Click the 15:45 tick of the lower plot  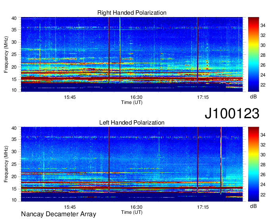pyautogui.click(x=70, y=207)
